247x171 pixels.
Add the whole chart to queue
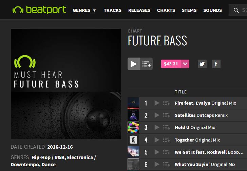click(x=146, y=64)
